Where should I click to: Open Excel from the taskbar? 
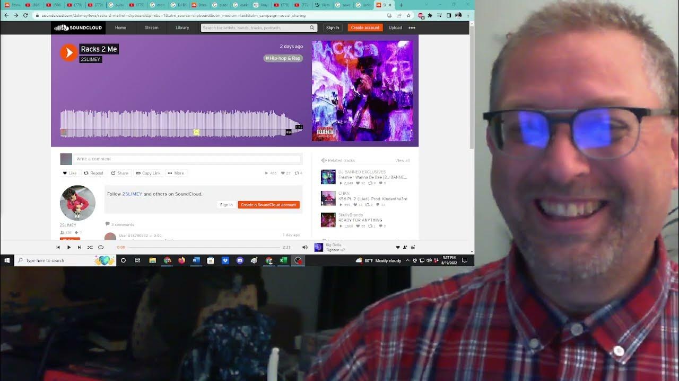[x=283, y=260]
